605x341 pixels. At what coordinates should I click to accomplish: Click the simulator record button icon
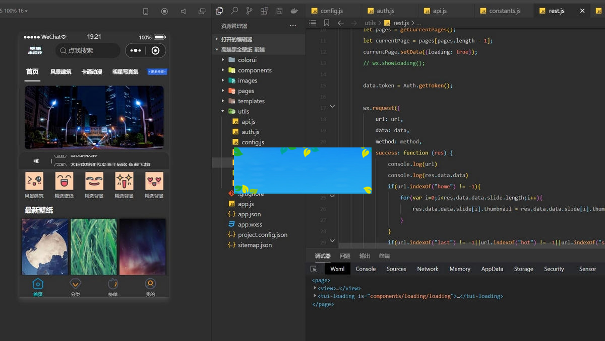(164, 11)
